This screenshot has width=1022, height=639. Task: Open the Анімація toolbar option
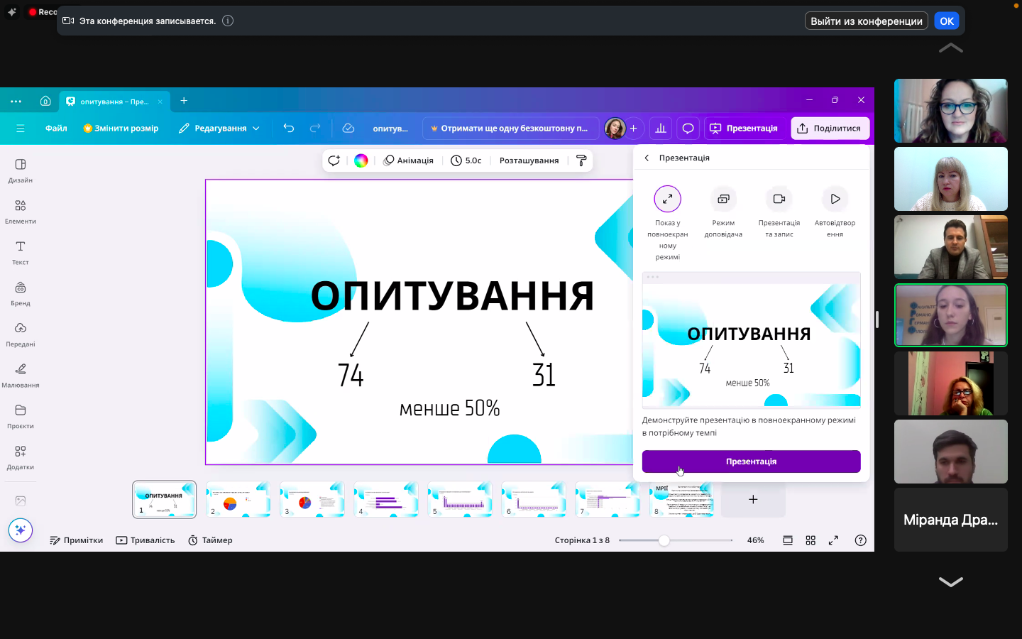point(409,160)
